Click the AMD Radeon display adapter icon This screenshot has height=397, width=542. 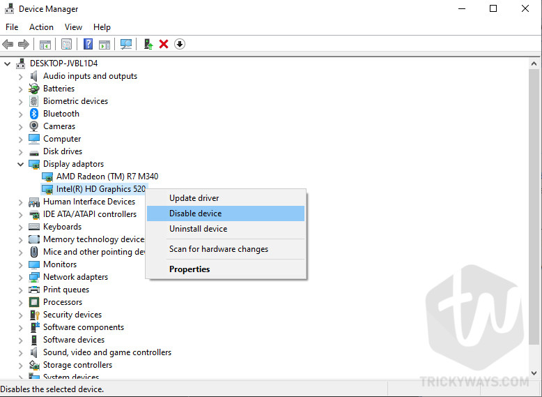coord(47,177)
